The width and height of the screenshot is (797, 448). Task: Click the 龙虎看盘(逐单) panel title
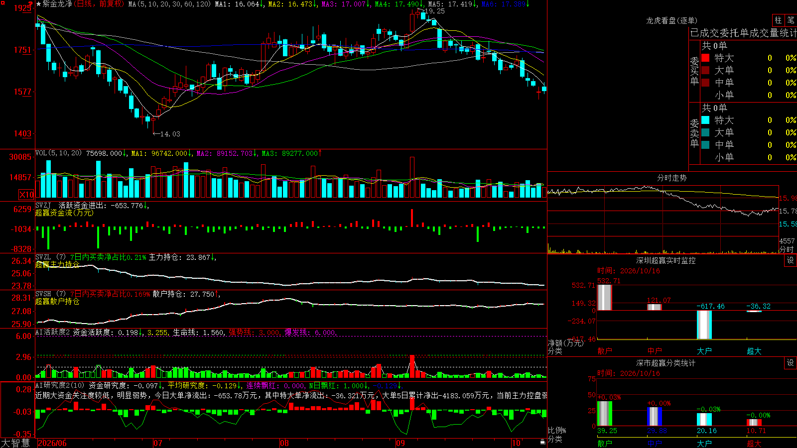[x=671, y=20]
